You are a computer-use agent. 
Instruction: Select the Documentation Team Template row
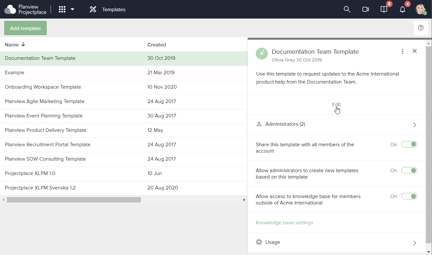point(124,58)
